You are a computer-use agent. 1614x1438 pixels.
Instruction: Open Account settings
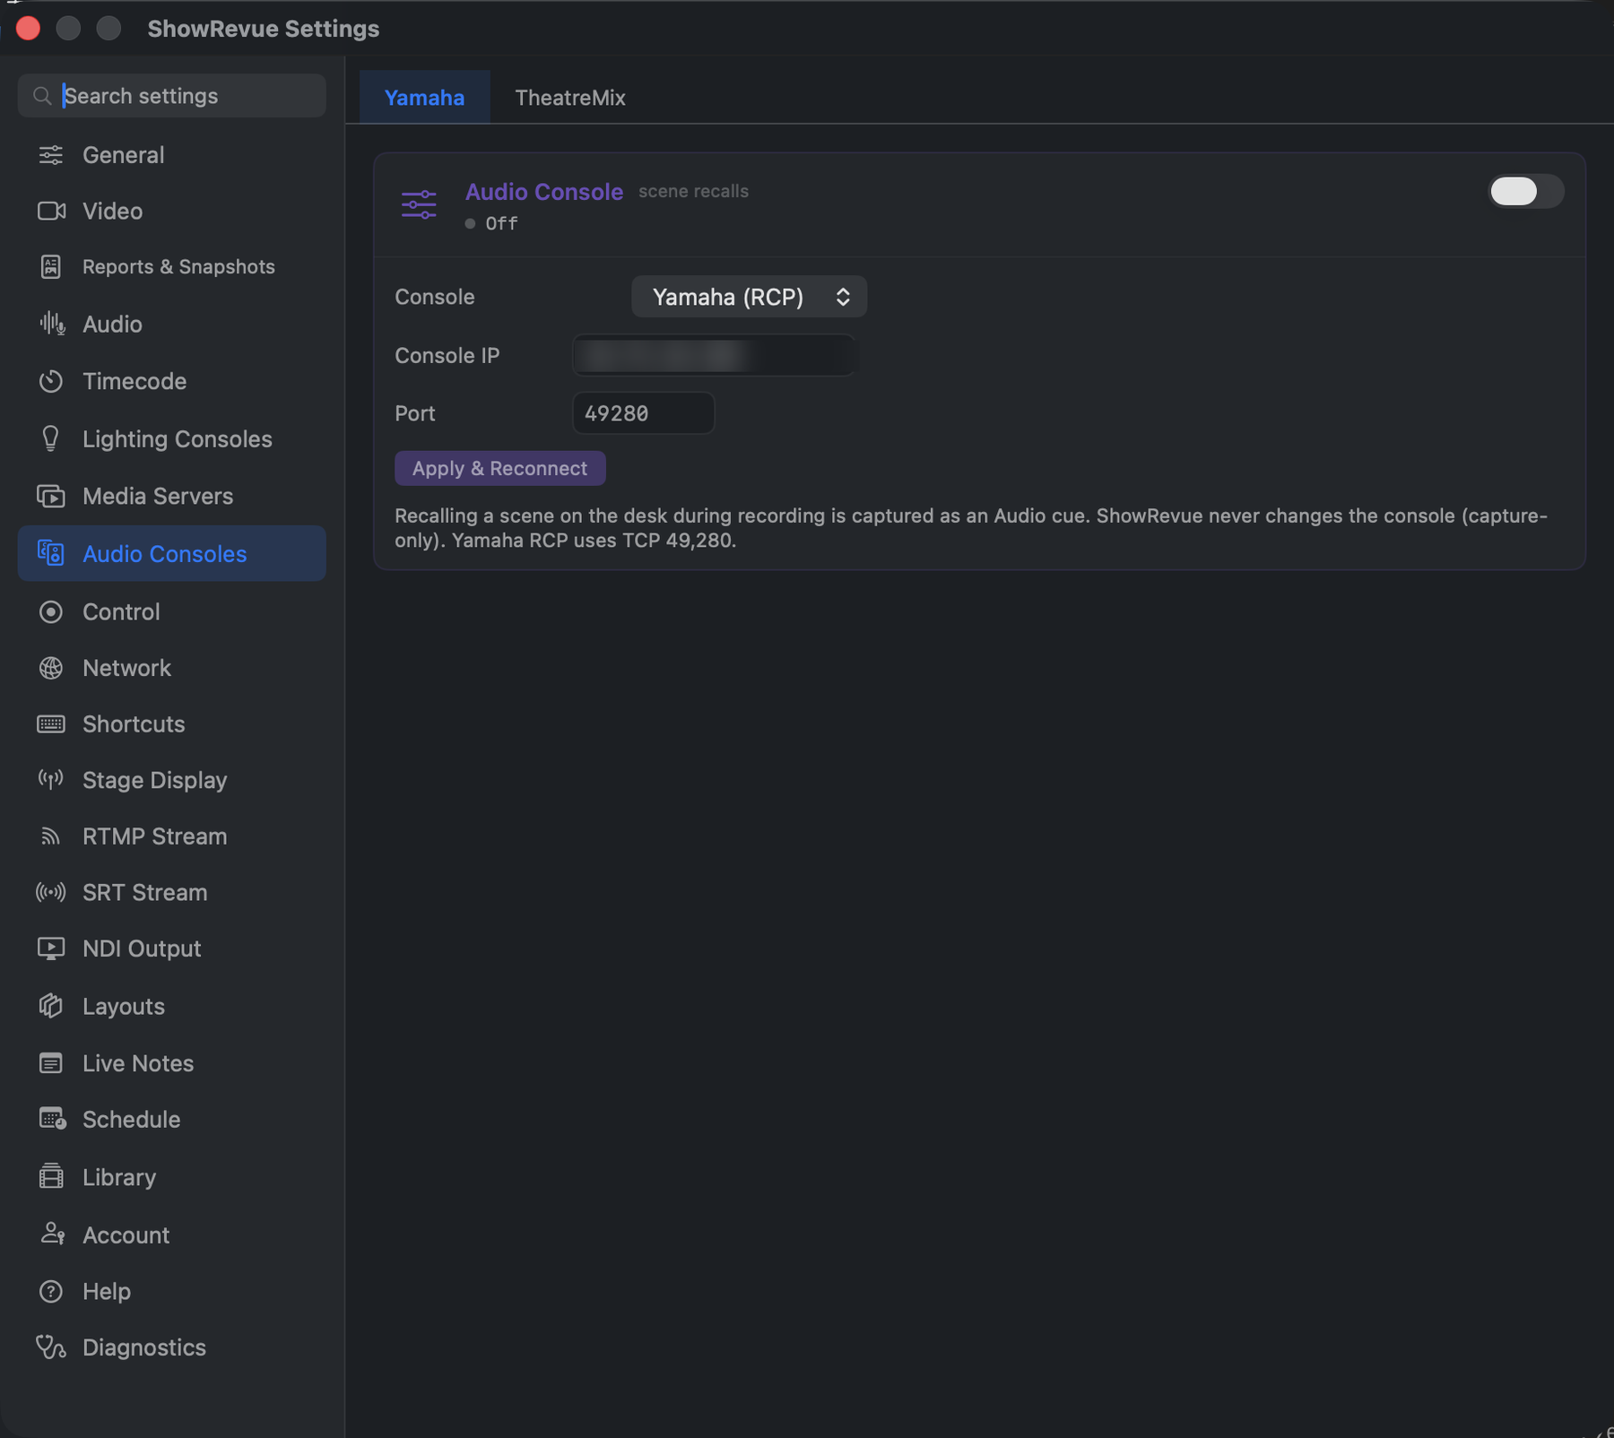(171, 1234)
